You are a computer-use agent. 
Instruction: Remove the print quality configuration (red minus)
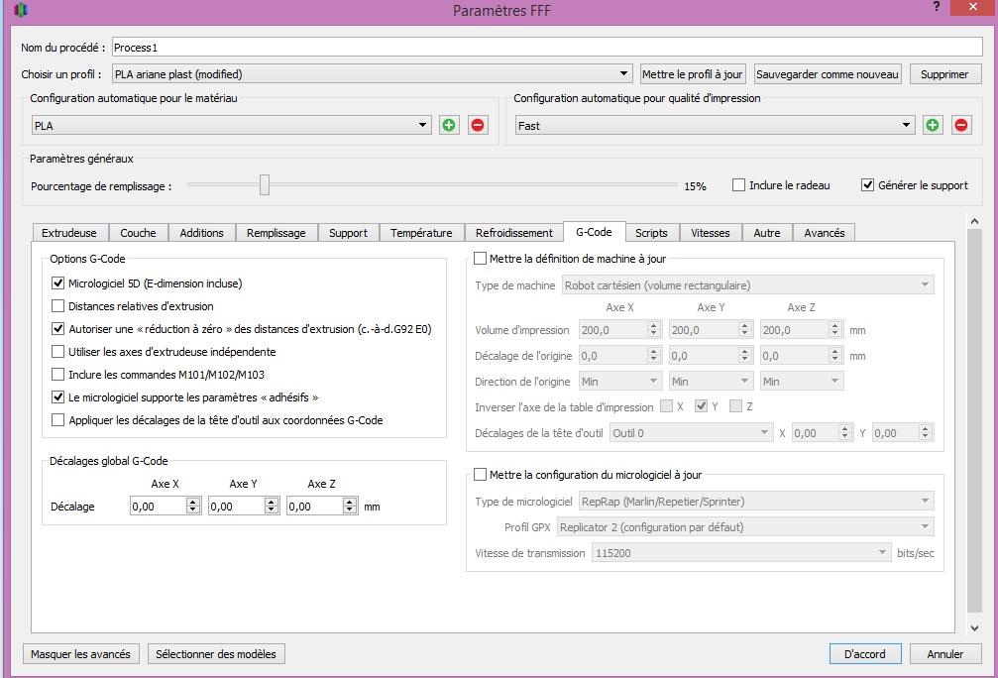(961, 125)
